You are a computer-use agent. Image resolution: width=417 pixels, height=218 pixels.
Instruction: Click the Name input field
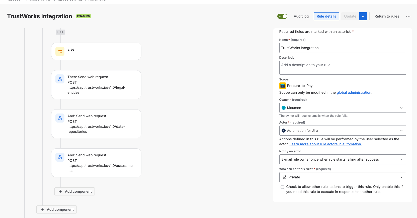[x=343, y=48]
